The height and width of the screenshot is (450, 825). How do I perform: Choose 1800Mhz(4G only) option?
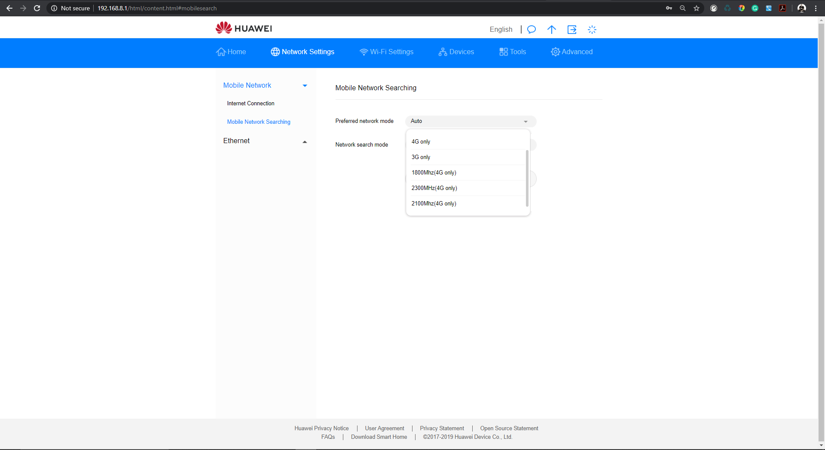(x=468, y=172)
